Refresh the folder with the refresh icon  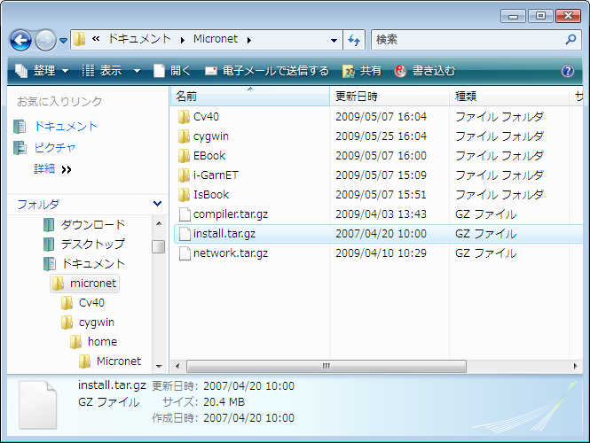pos(354,40)
